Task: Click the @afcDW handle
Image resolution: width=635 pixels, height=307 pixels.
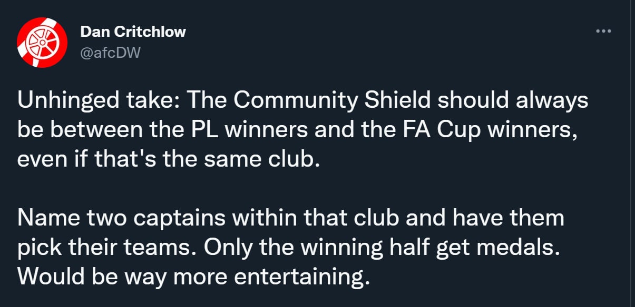Action: tap(110, 52)
